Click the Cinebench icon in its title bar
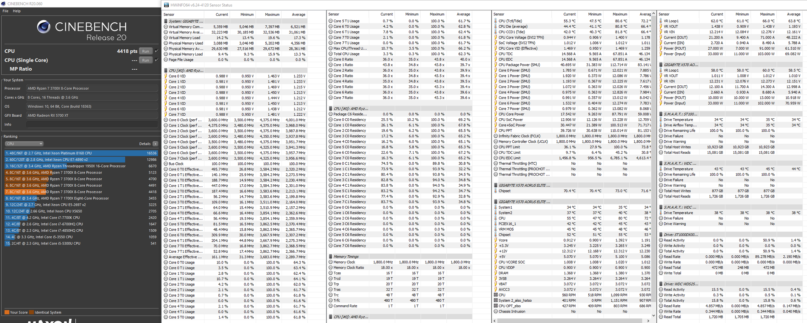The image size is (807, 323). pos(3,4)
